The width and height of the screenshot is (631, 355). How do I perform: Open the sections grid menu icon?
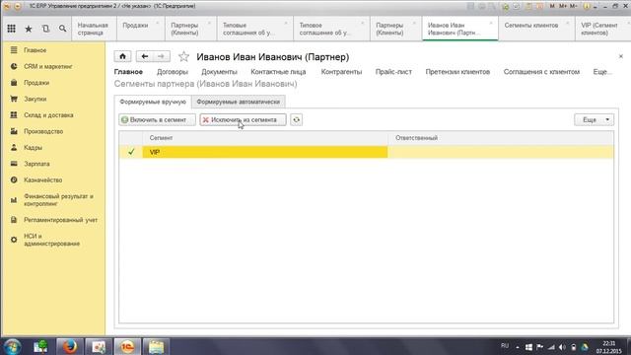pyautogui.click(x=11, y=29)
